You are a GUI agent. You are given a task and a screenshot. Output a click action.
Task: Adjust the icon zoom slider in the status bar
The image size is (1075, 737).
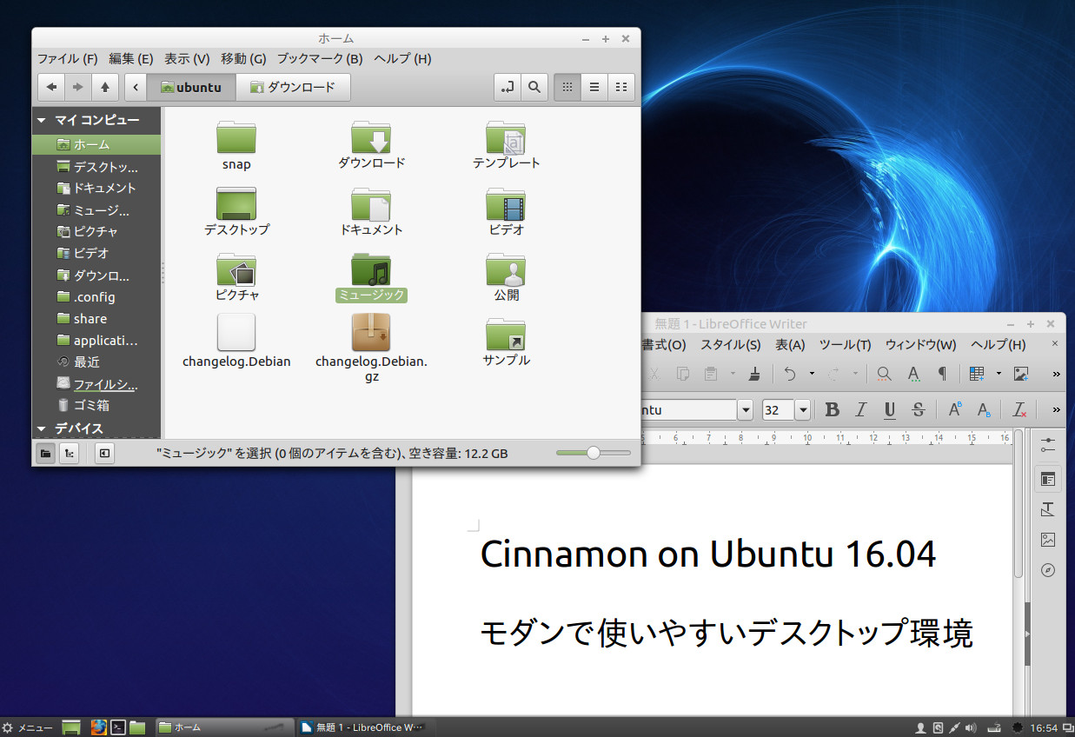coord(594,453)
